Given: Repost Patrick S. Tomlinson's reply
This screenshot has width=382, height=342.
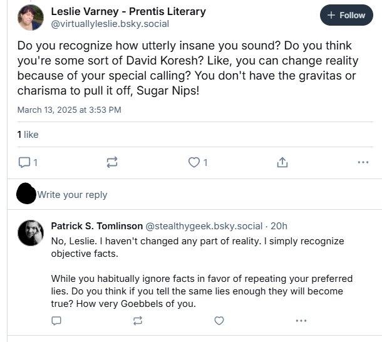Looking at the screenshot, I should coord(138,321).
